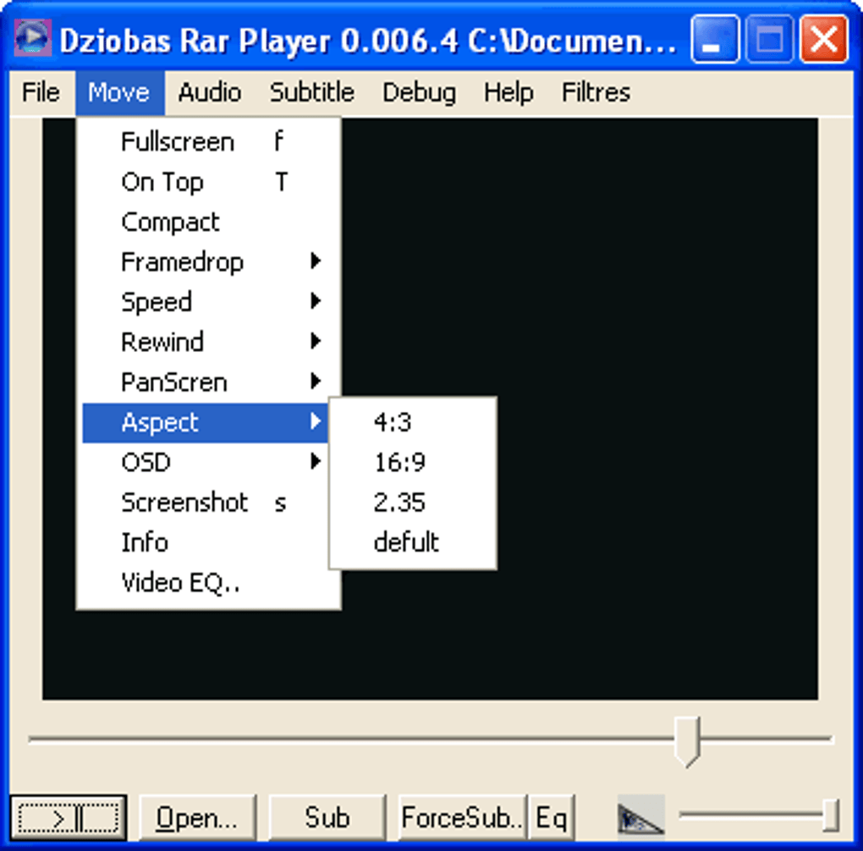
Task: Open the Audio menu
Action: point(209,92)
